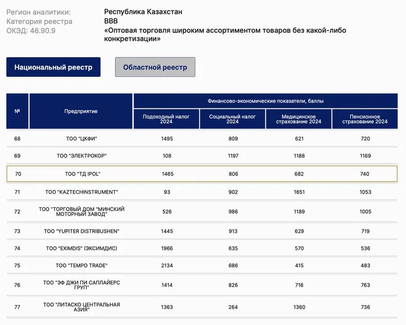The height and width of the screenshot is (325, 406).
Task: Click pension insurance value 763
Action: click(x=365, y=285)
